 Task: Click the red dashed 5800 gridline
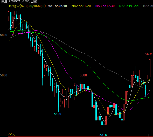tap(80, 35)
